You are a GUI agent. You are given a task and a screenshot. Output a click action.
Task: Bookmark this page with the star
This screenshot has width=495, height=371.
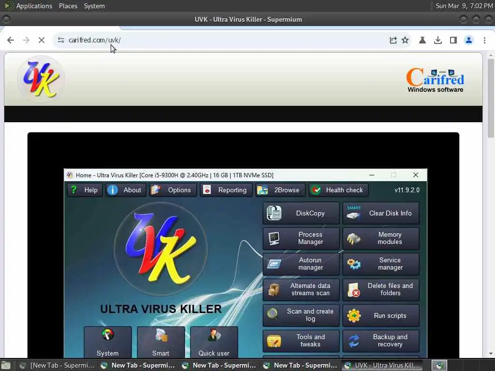click(x=406, y=40)
